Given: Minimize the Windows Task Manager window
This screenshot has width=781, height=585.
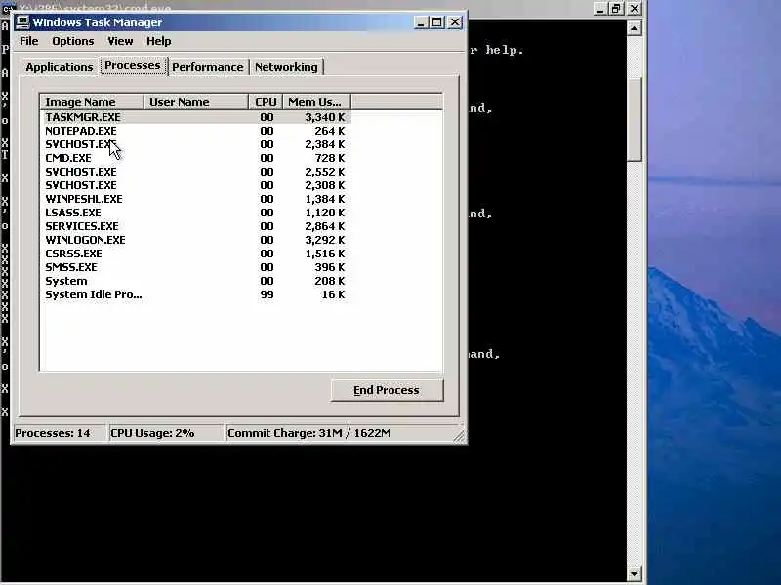Looking at the screenshot, I should pos(421,22).
